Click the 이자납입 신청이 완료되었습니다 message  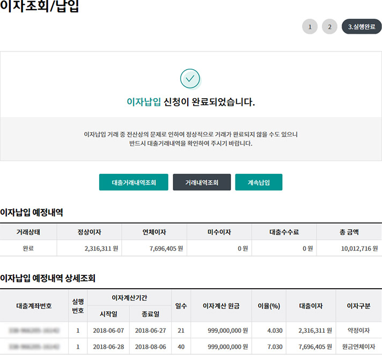pyautogui.click(x=190, y=102)
